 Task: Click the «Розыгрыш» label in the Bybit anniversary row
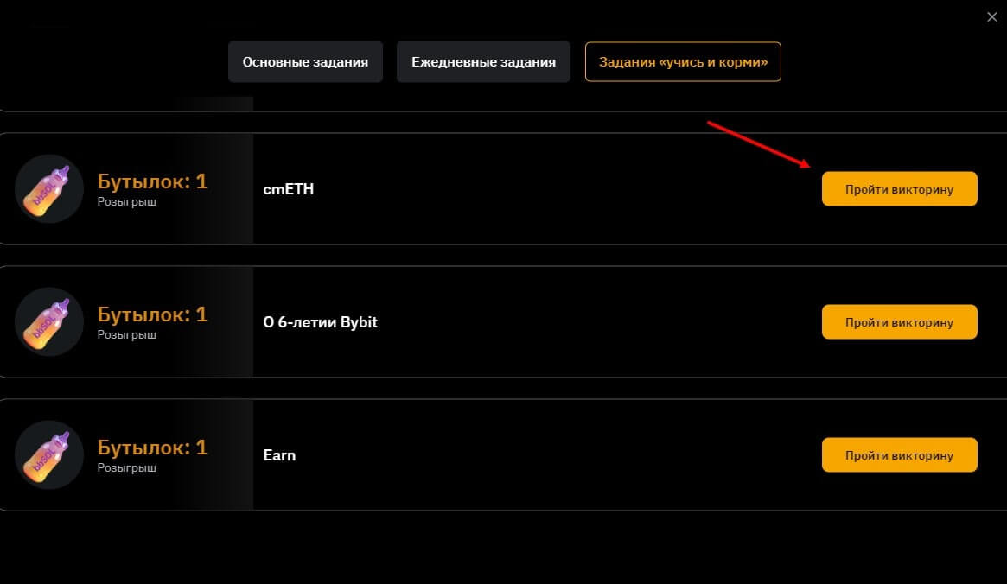coord(126,334)
